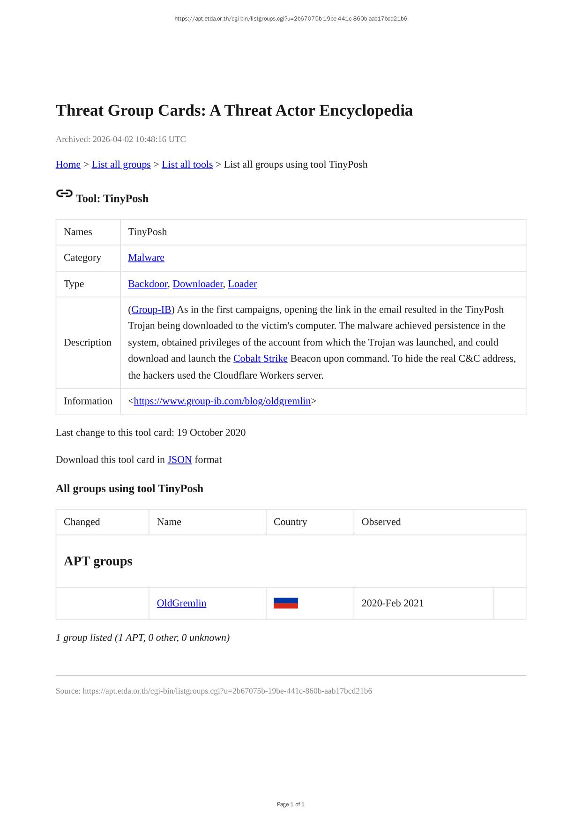Viewport: 582px width, 823px height.
Task: Download the tool card via JSON link
Action: pos(179,459)
